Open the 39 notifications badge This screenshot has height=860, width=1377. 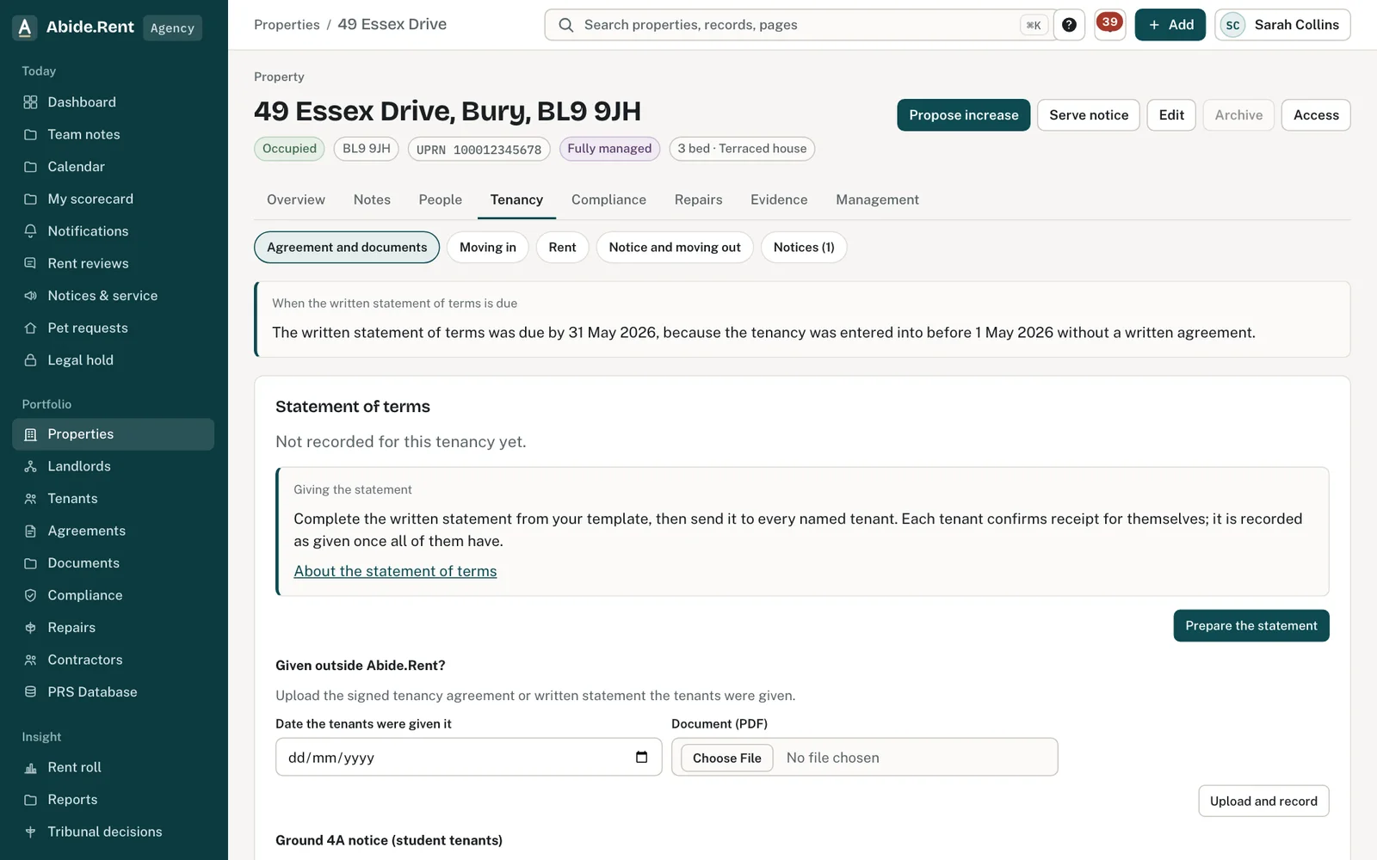coord(1110,23)
